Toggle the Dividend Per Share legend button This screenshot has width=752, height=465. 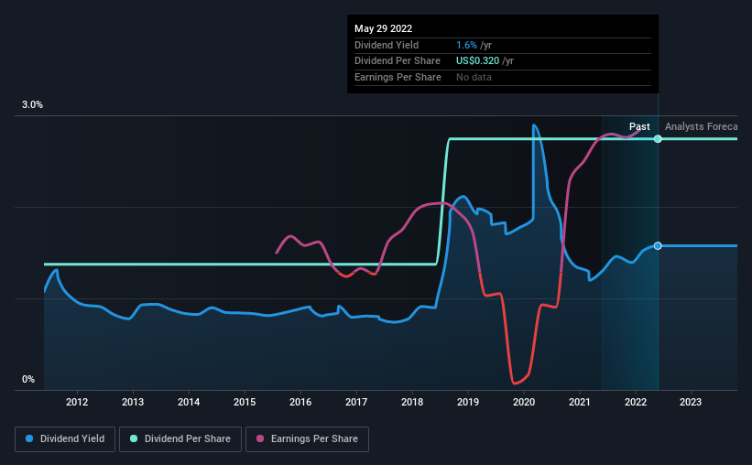(x=180, y=439)
